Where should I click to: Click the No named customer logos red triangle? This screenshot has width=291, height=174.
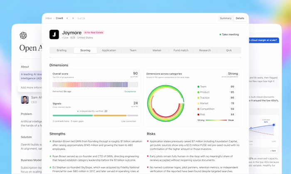(x=148, y=167)
